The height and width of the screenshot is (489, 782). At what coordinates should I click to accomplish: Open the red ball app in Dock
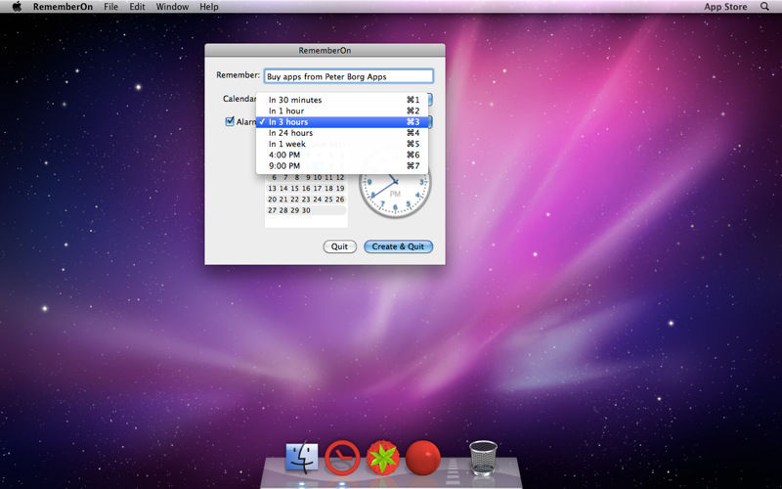click(x=423, y=457)
